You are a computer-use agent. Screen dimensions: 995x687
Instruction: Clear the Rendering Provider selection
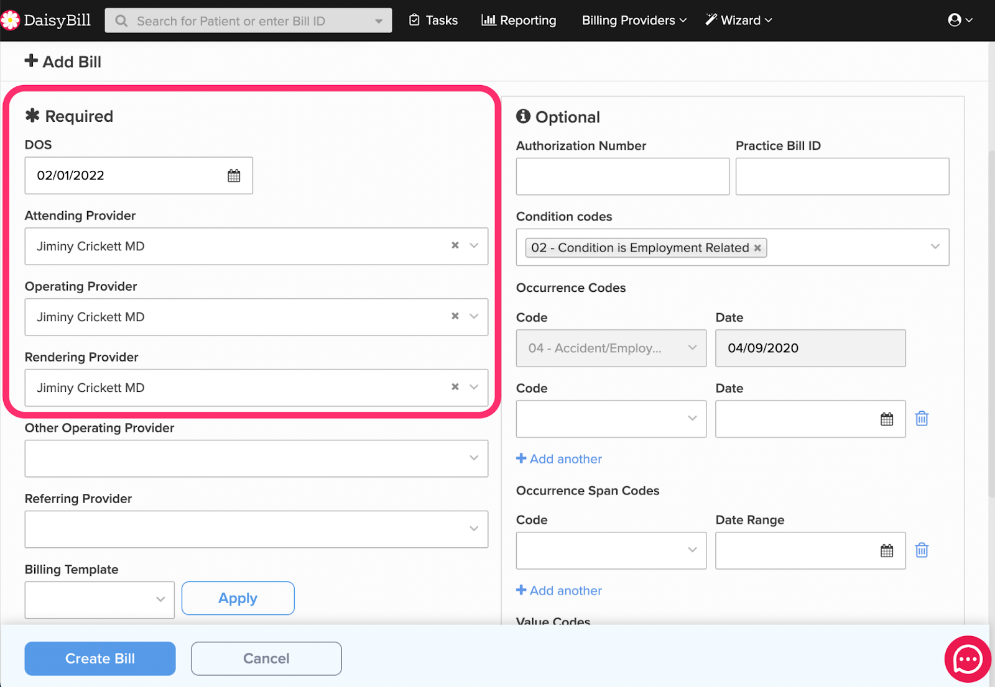455,387
